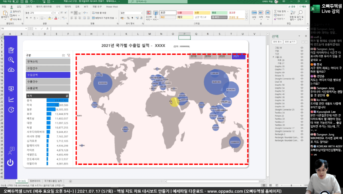Open the font name dropdown
This screenshot has height=194, width=343.
point(53,13)
